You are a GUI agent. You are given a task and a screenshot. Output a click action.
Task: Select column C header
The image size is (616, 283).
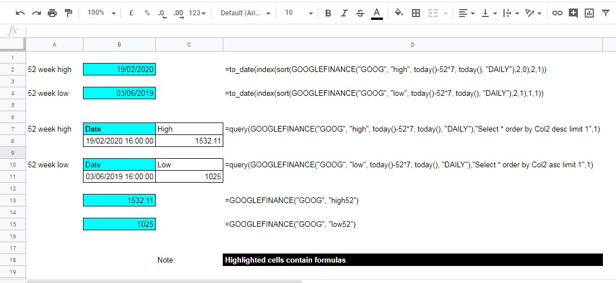189,45
